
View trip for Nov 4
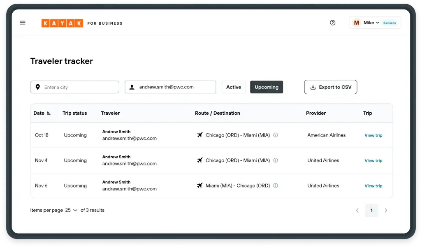[373, 160]
